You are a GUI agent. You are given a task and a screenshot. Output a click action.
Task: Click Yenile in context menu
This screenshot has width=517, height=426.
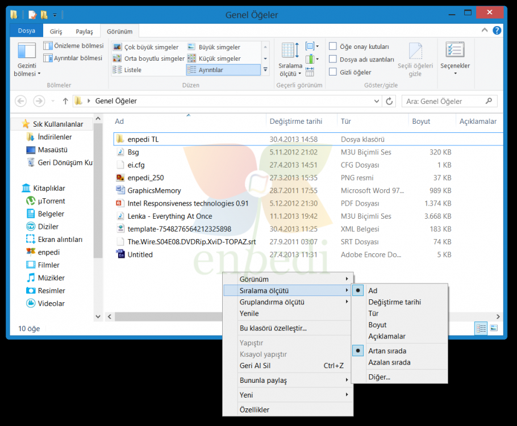(x=288, y=314)
